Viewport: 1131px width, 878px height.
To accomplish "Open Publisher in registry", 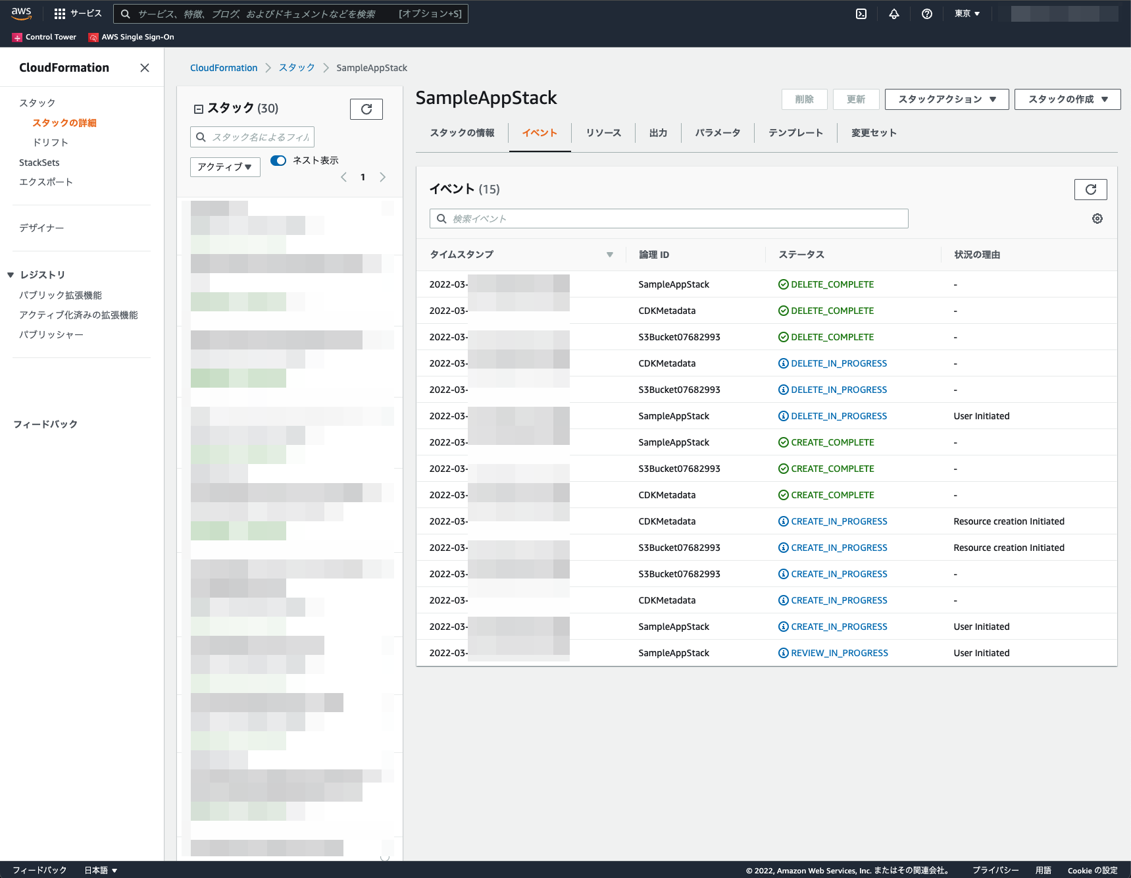I will point(51,335).
